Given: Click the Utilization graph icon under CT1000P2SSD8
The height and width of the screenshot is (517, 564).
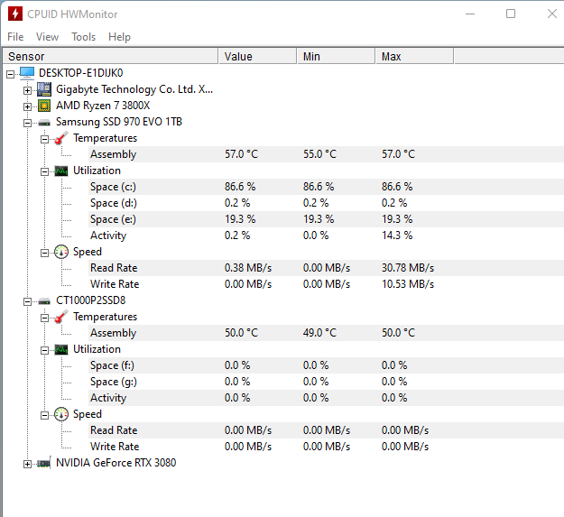Looking at the screenshot, I should (x=61, y=349).
